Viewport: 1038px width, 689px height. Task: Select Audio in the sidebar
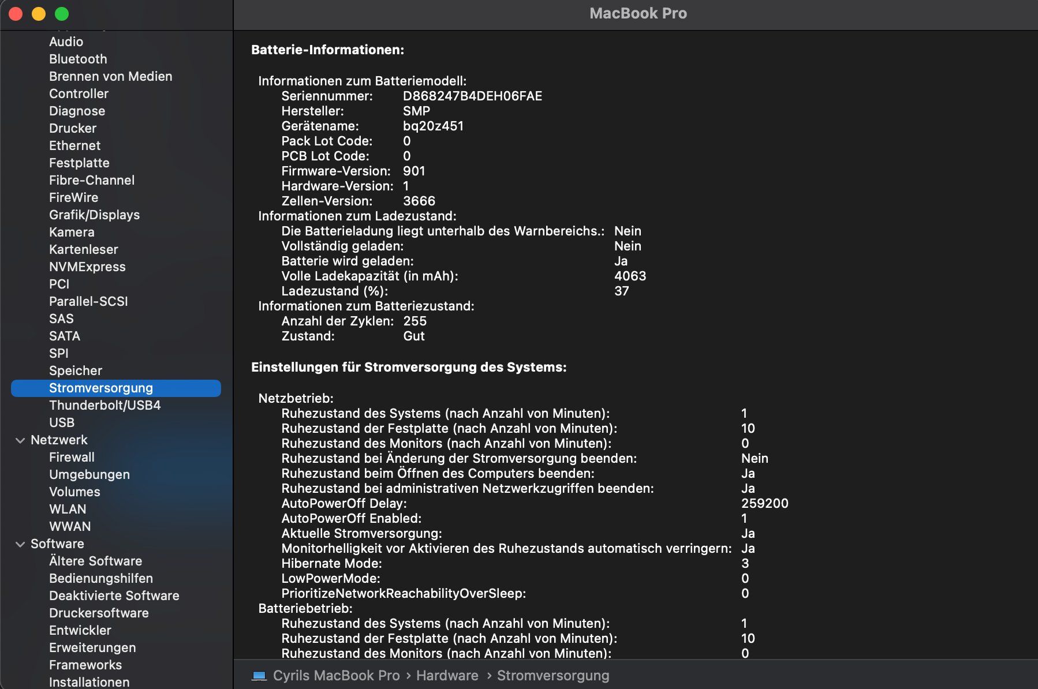coord(66,42)
